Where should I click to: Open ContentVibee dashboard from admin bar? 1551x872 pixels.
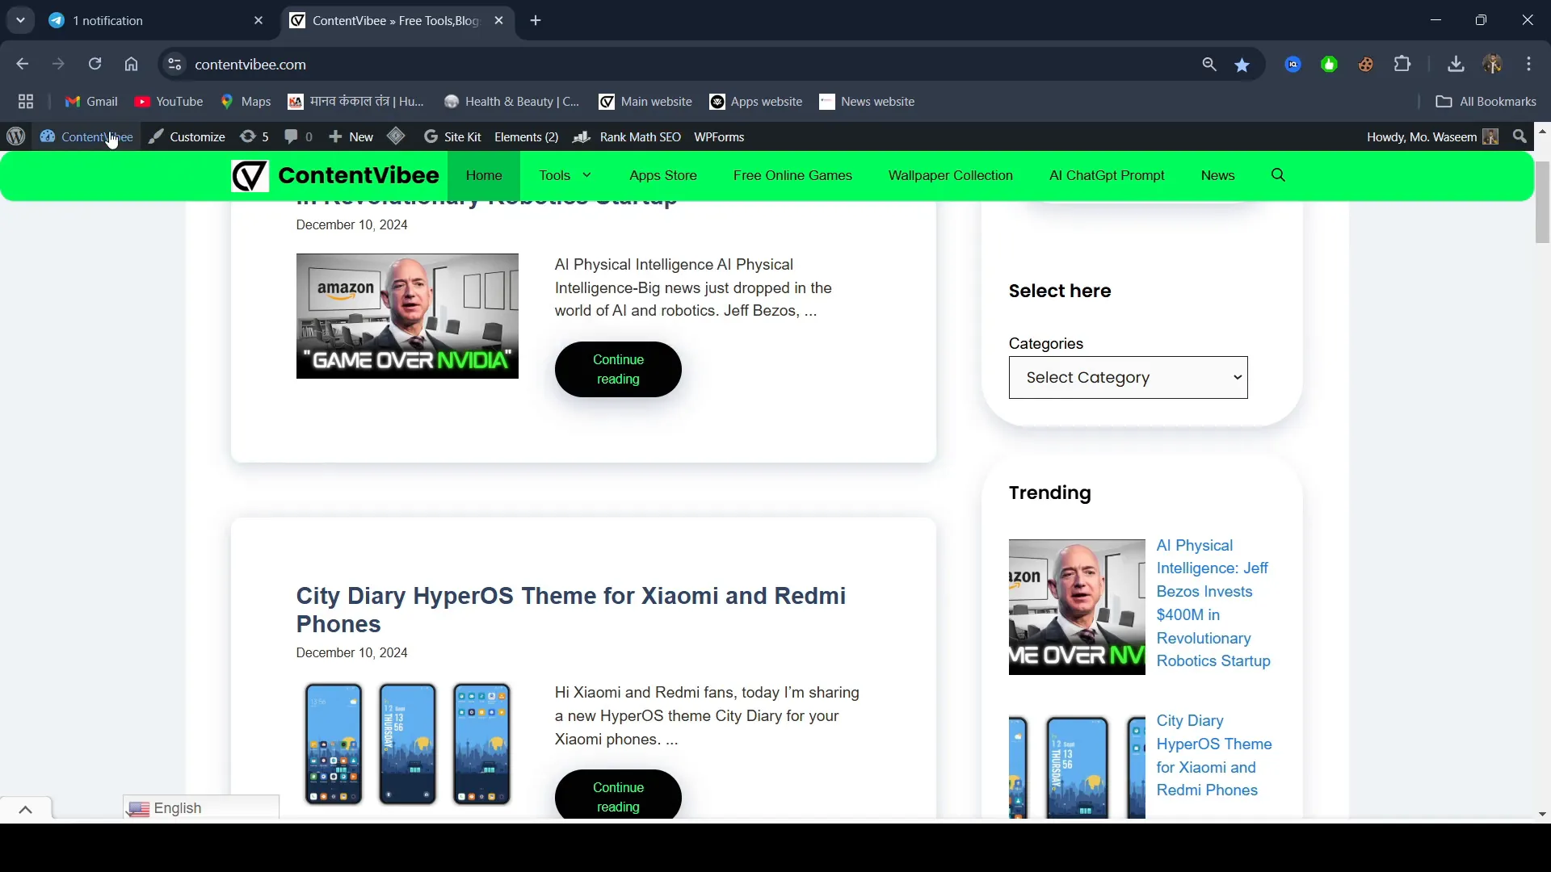click(x=86, y=137)
